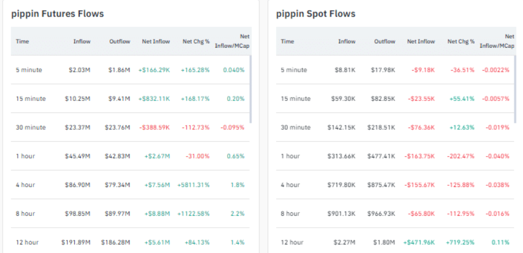Image resolution: width=523 pixels, height=253 pixels.
Task: Sort Spot Flows by Time column header
Action: (287, 41)
